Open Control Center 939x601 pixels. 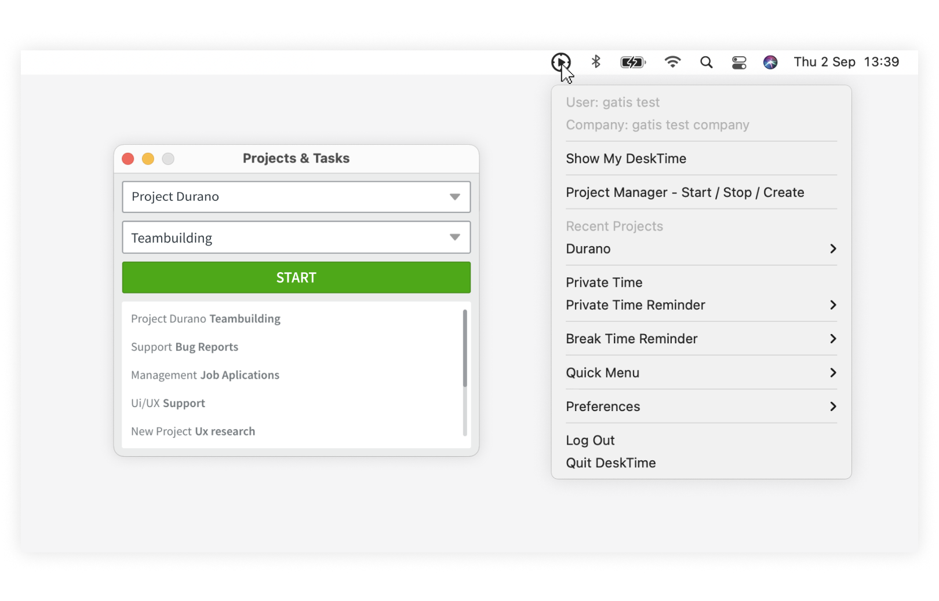(738, 62)
